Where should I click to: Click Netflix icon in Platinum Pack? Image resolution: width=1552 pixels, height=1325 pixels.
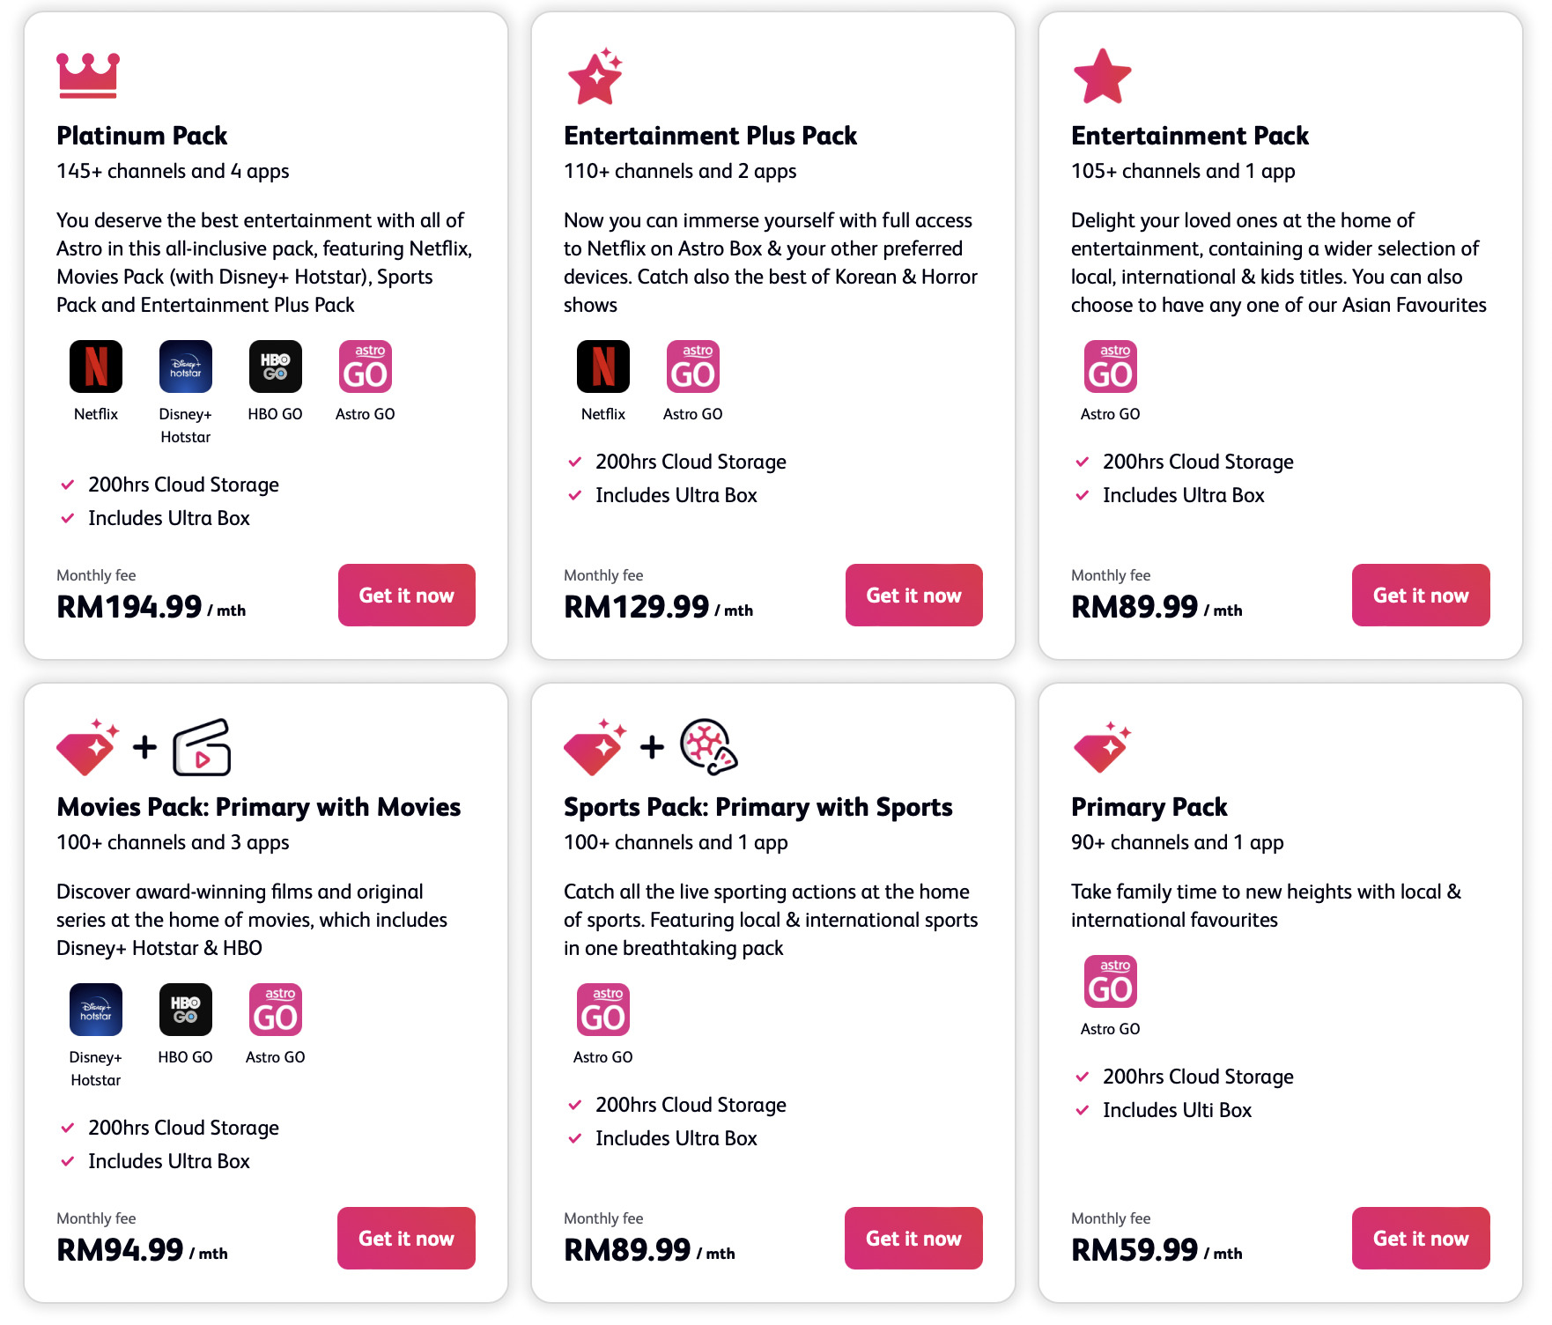click(96, 366)
